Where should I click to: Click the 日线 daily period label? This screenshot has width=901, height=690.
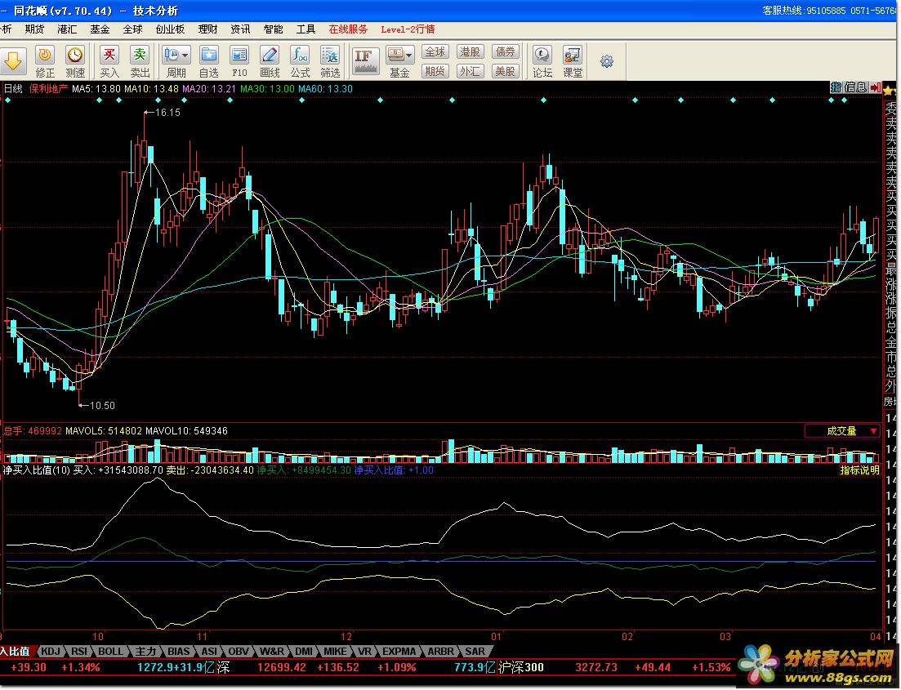(x=13, y=88)
